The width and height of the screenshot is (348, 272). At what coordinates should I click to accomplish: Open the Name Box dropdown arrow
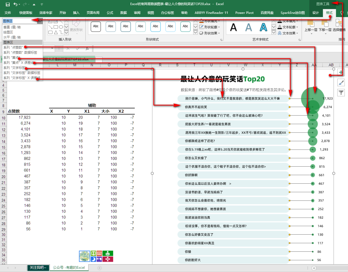[53, 48]
